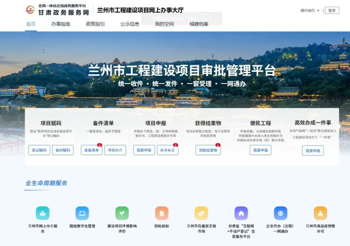Open 甘肃省互联网+不动产登记 icon
This screenshot has width=350, height=246.
coord(241,213)
